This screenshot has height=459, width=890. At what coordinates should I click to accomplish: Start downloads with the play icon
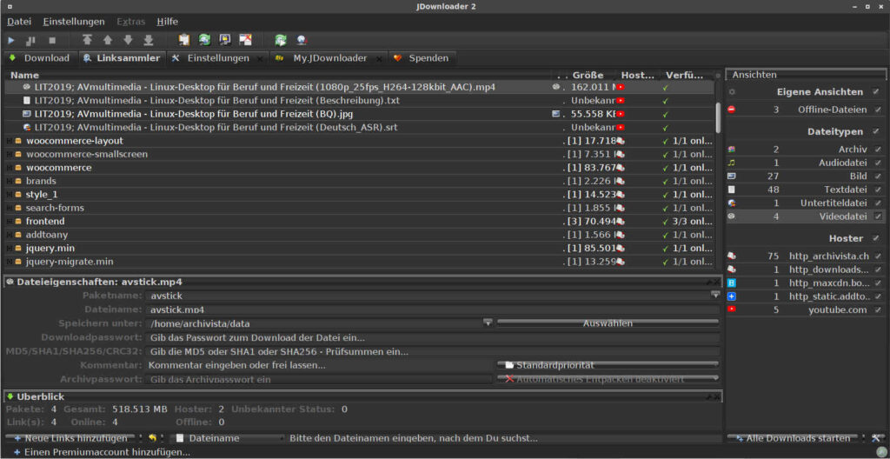coord(10,40)
